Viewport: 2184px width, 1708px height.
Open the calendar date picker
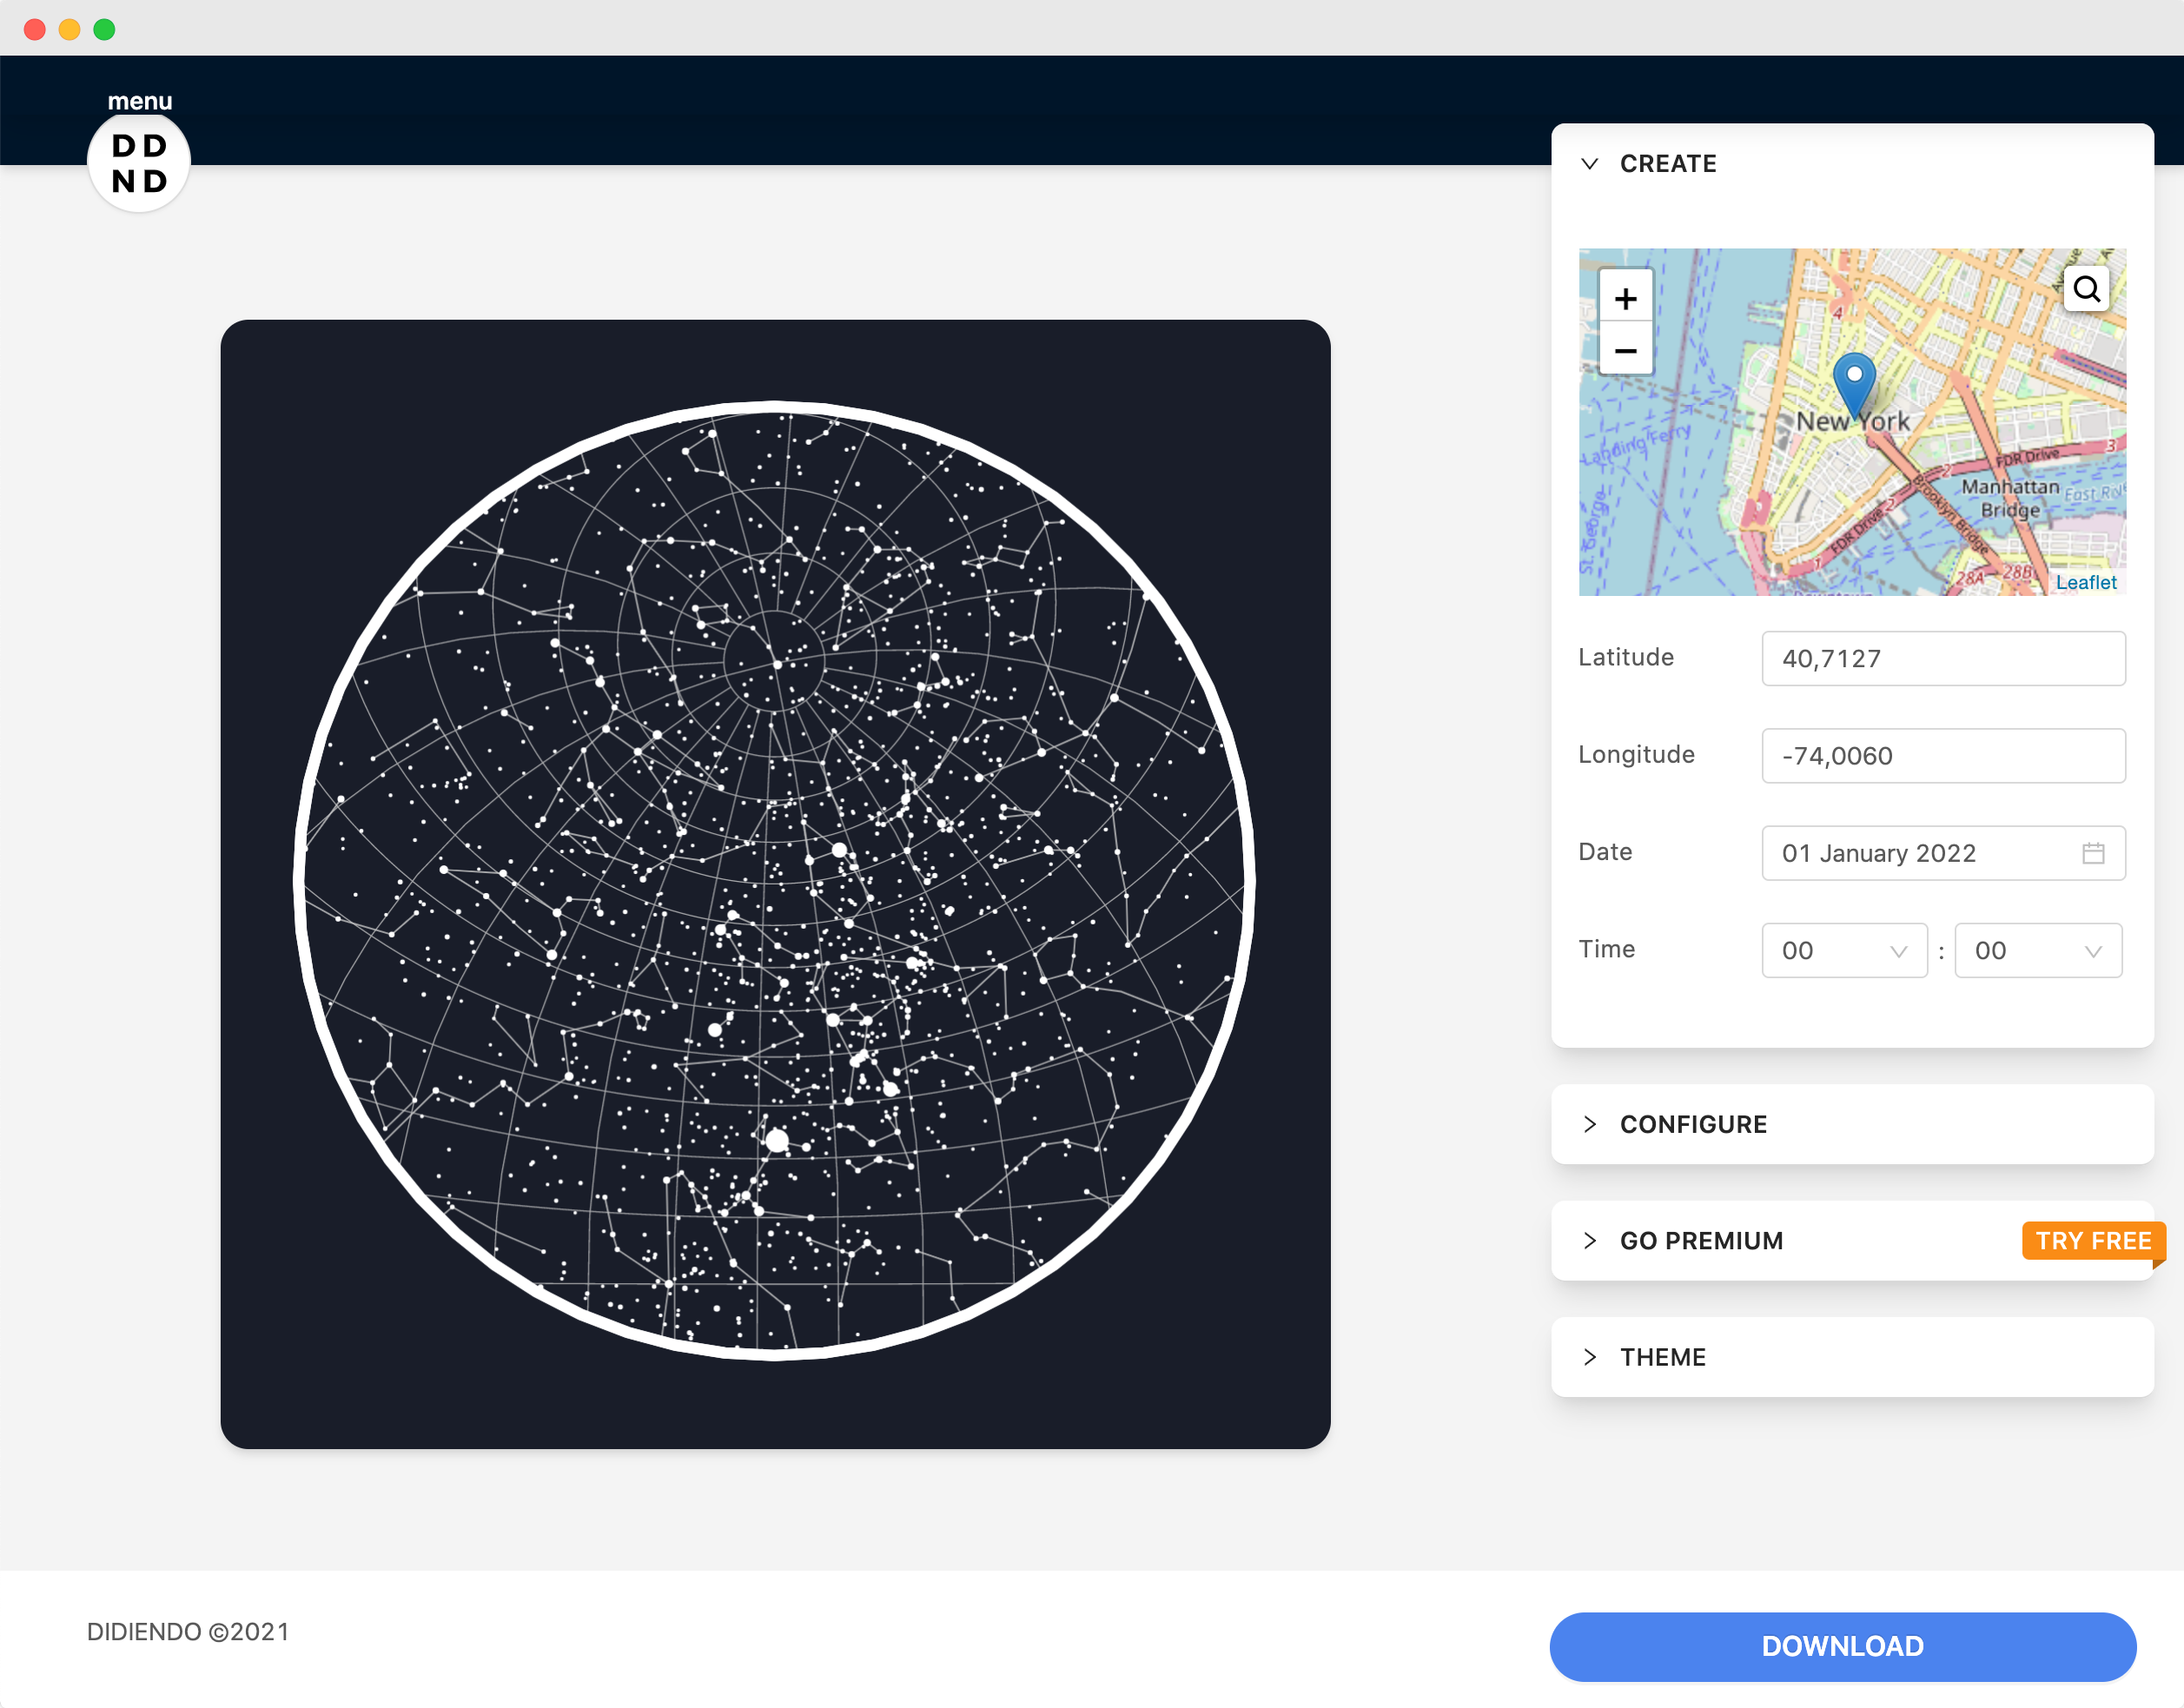tap(2095, 853)
